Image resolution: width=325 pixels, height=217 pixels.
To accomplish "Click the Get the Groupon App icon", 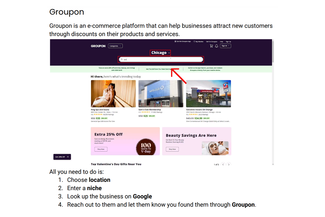I will tap(175, 42).
